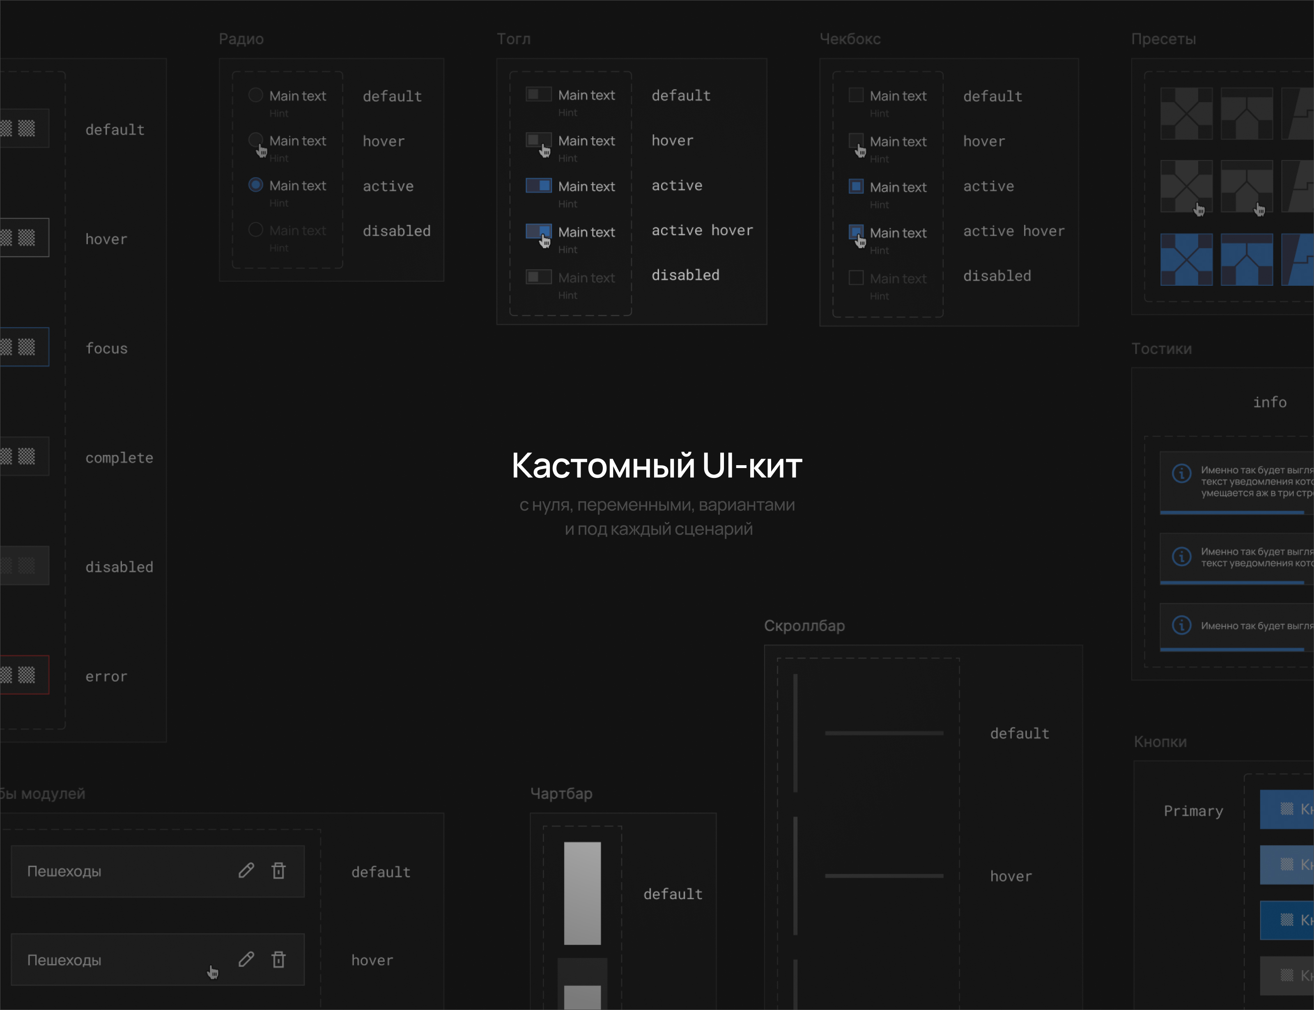Switch off the active toggle in Тогл
This screenshot has height=1010, width=1314.
(x=539, y=185)
